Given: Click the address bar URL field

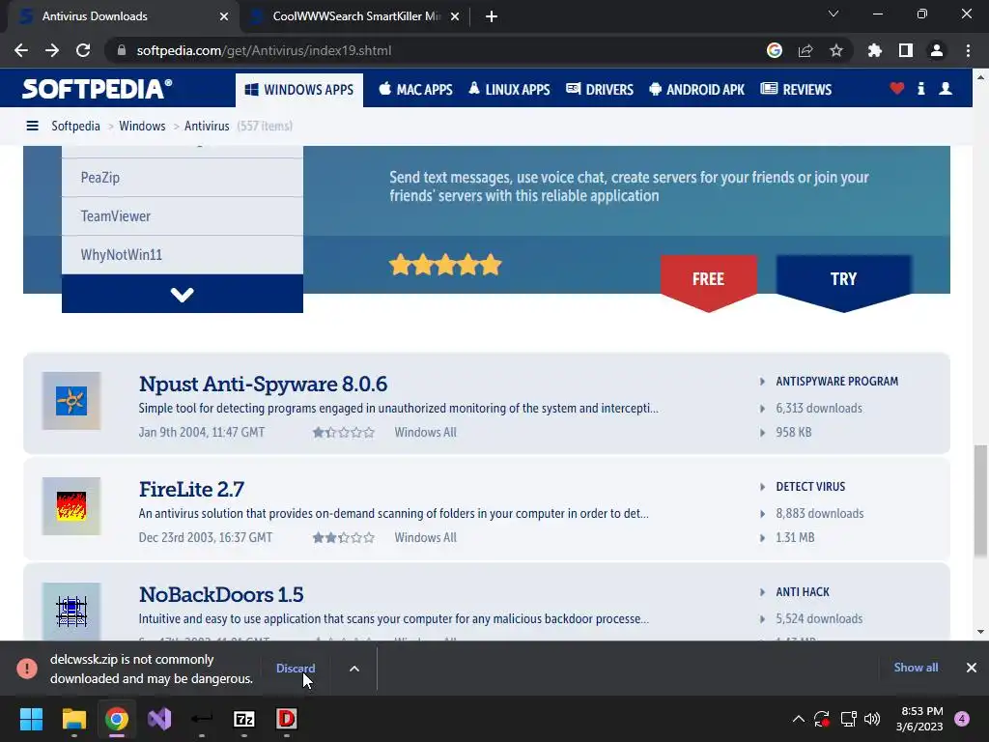Looking at the screenshot, I should pos(436,50).
